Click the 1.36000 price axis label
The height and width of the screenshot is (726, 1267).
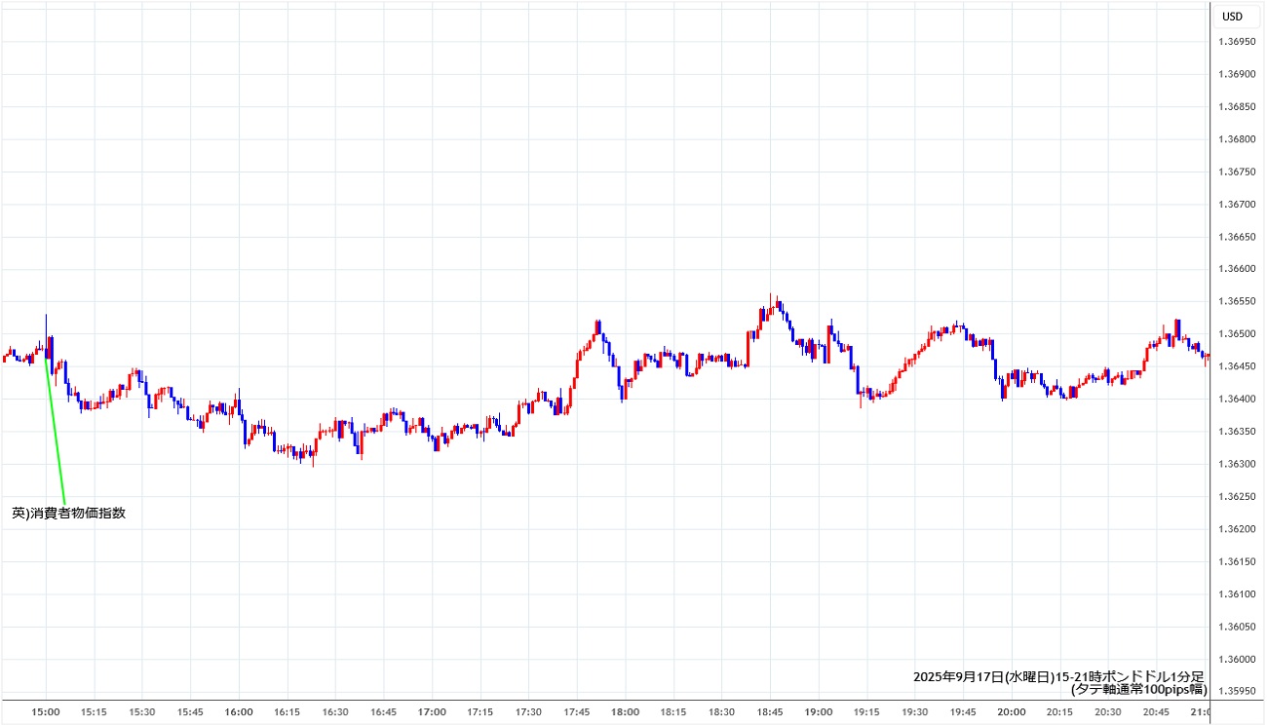[x=1236, y=660]
